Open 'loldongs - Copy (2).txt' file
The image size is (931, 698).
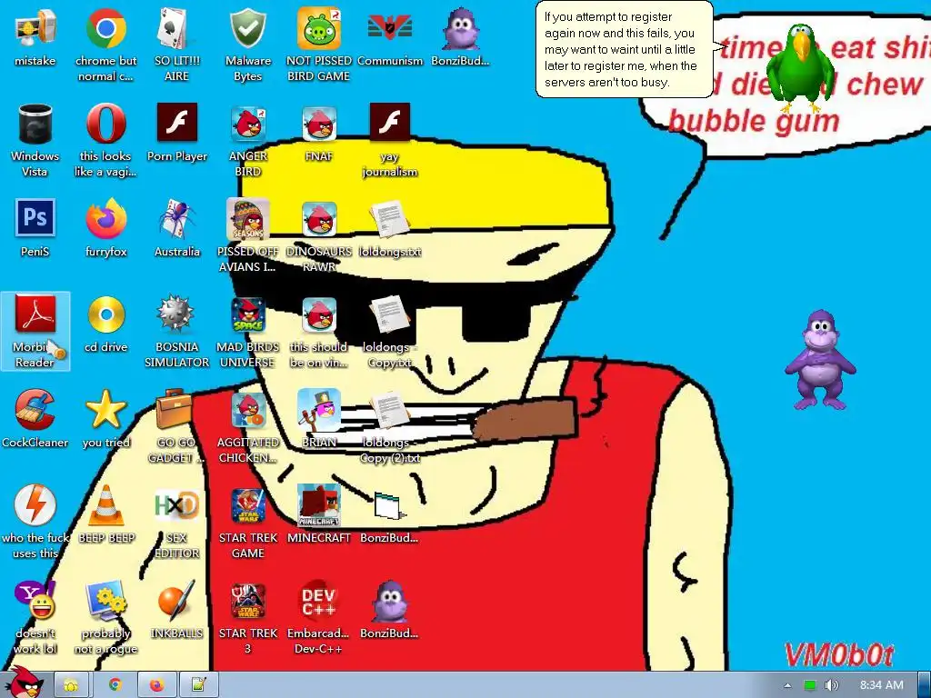390,427
